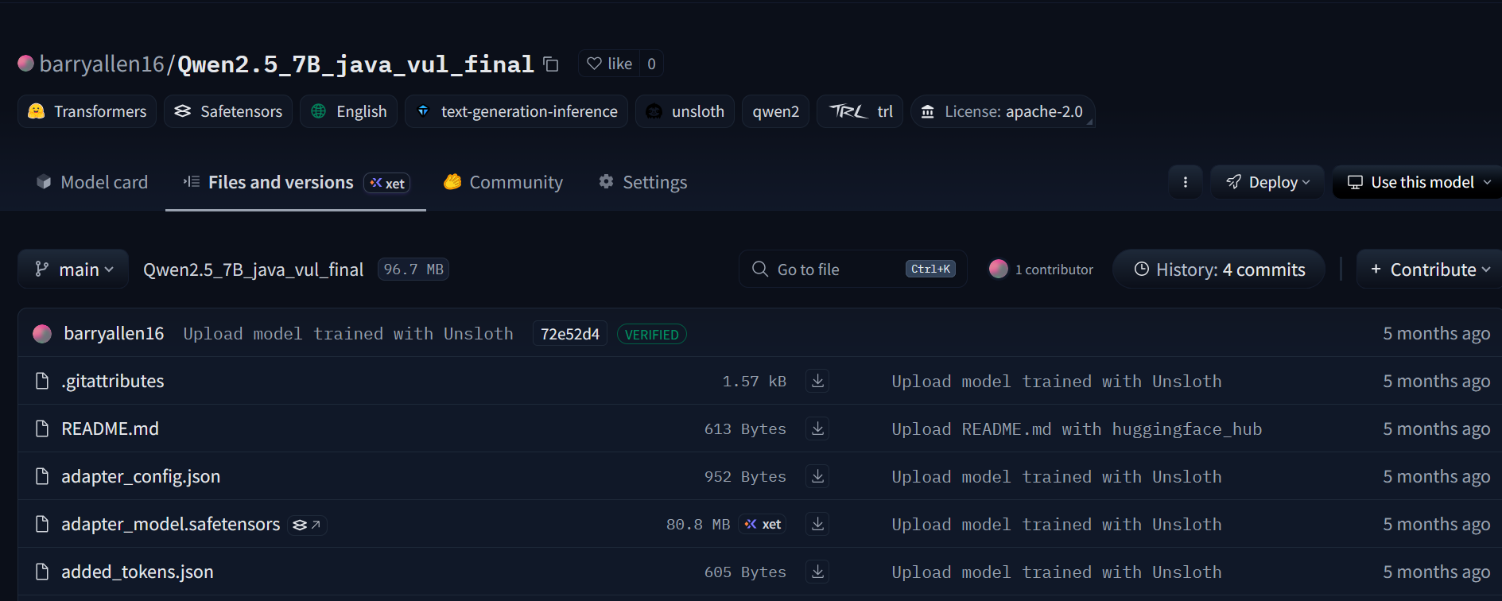Open commit 72e52d4 link
Viewport: 1502px width, 601px height.
pyautogui.click(x=569, y=334)
